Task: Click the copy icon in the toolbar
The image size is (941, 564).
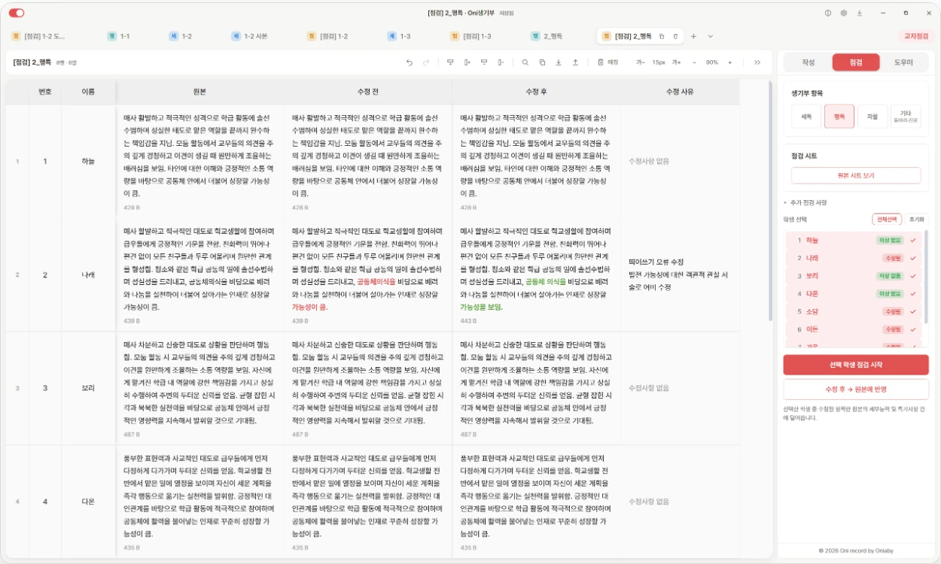Action: (542, 62)
